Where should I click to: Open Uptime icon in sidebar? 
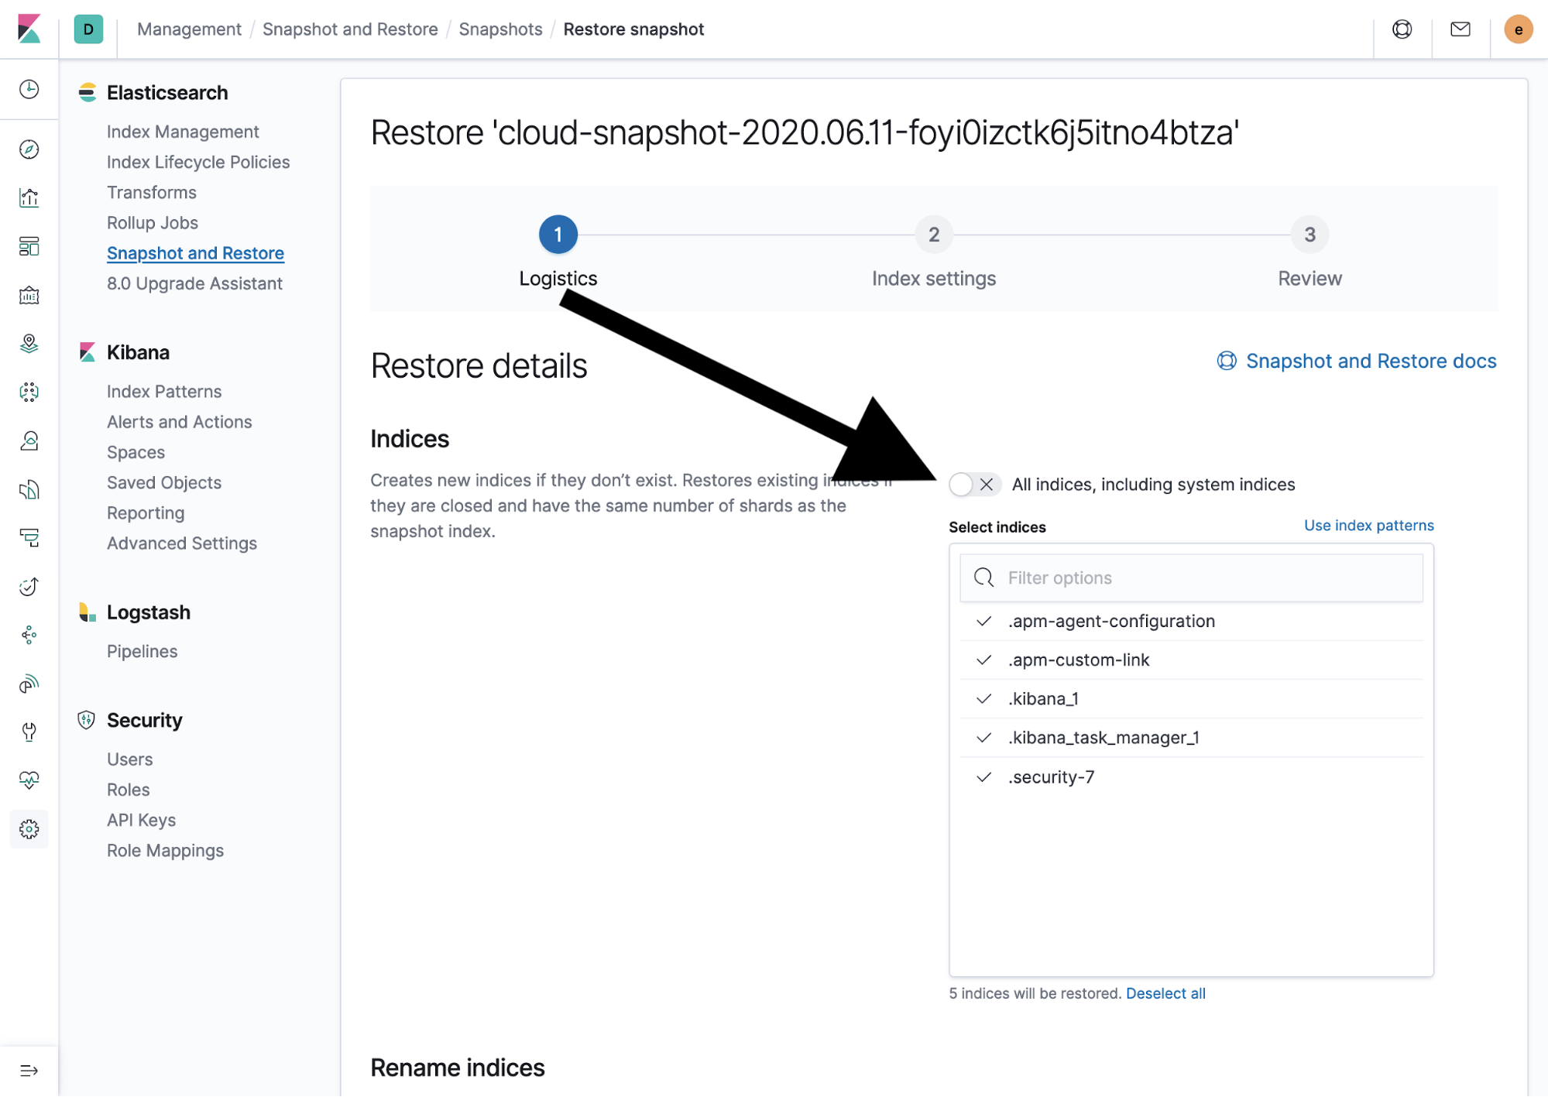pyautogui.click(x=29, y=587)
